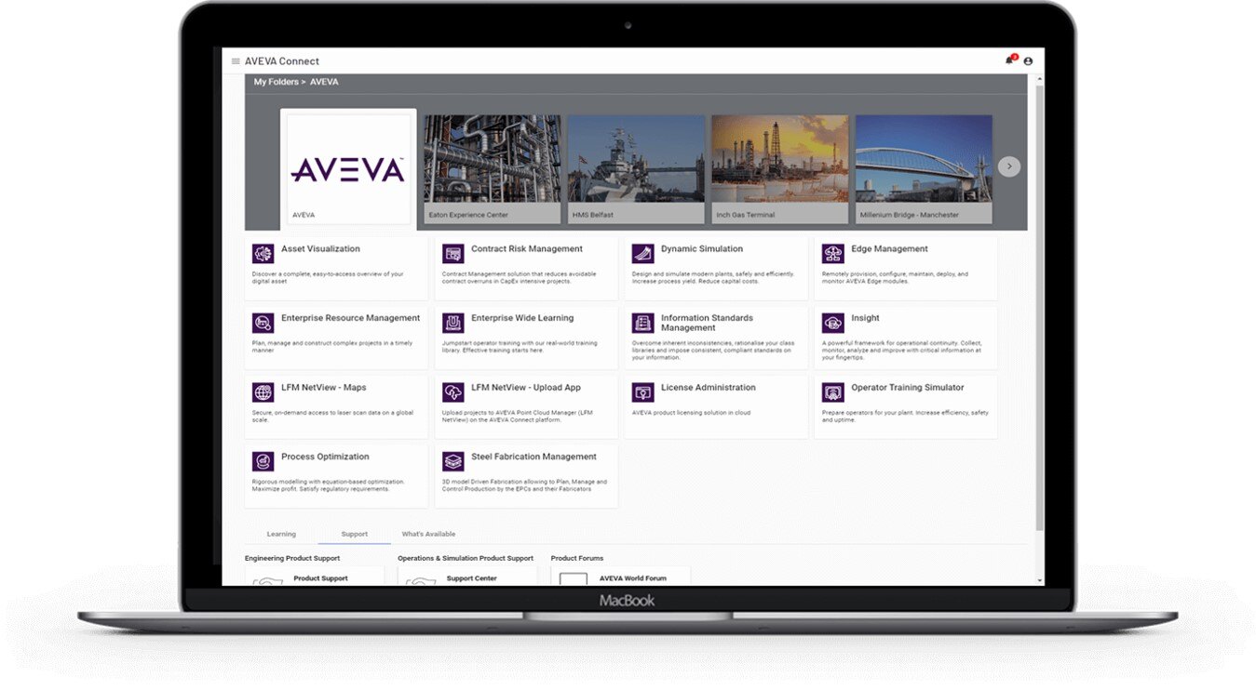The height and width of the screenshot is (690, 1256).
Task: Select the HMS Belfast thumbnail
Action: coord(636,169)
